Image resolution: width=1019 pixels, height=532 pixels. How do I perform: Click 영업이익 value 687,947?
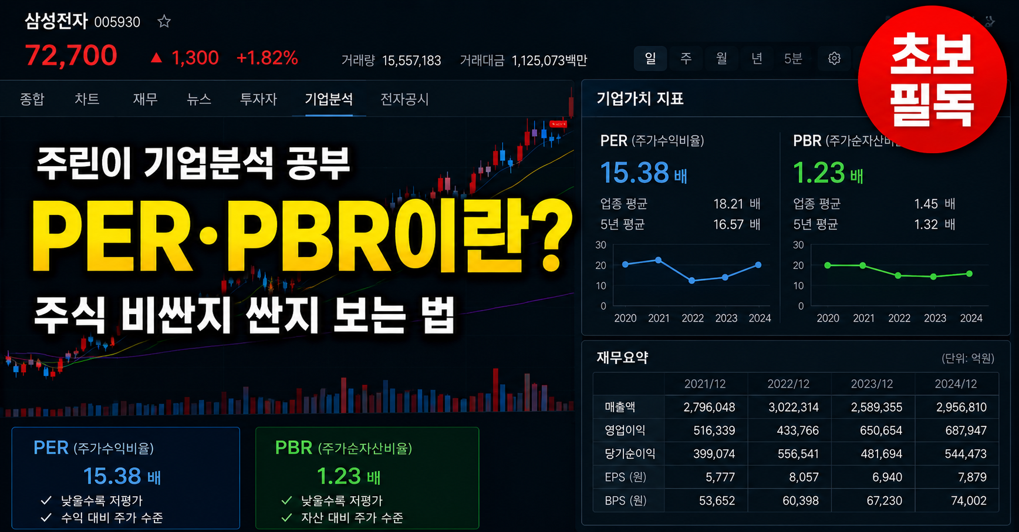[966, 430]
